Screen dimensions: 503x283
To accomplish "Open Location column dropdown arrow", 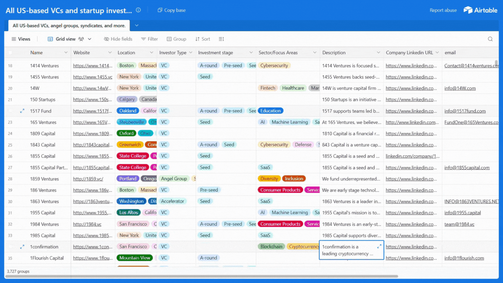I will 152,52.
